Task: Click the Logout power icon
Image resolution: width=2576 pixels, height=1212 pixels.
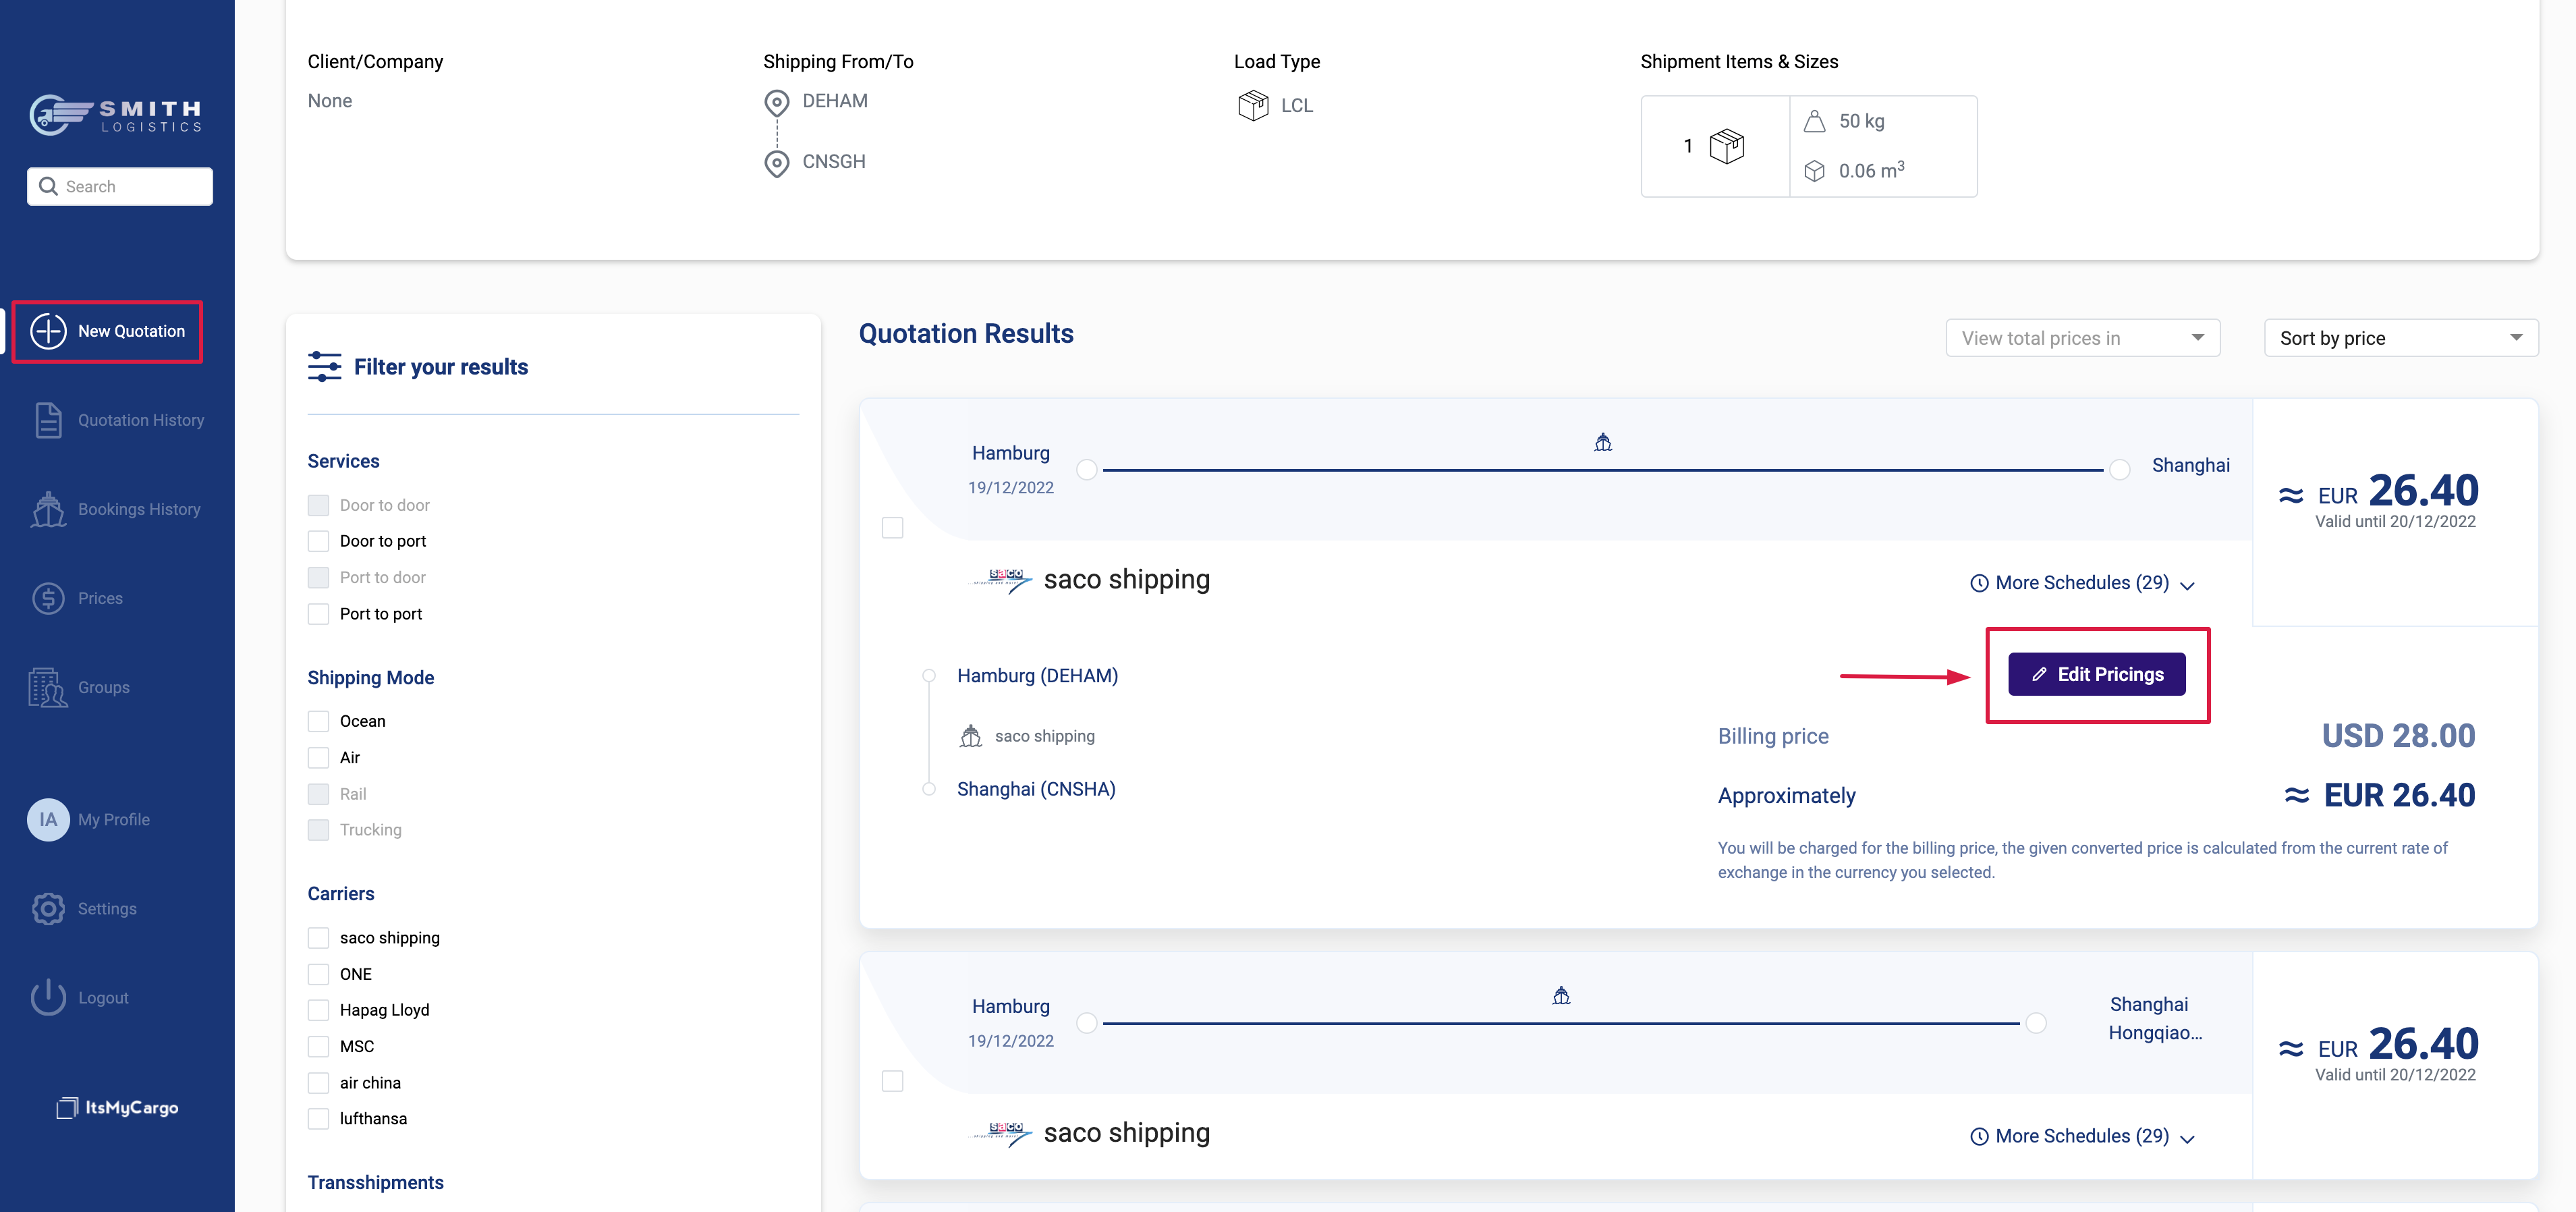Action: point(48,997)
